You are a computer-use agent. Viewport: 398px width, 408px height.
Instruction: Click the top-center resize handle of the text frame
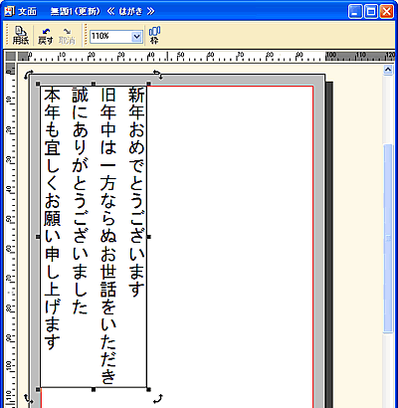(x=94, y=84)
